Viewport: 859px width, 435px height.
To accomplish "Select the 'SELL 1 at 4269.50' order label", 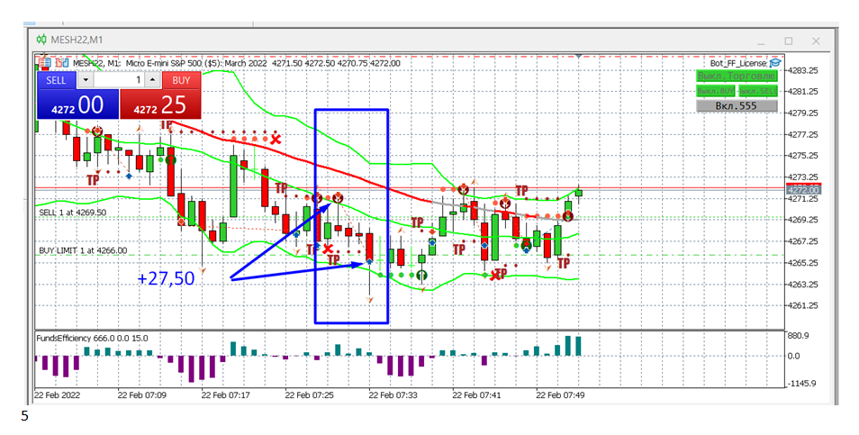I will click(x=72, y=212).
